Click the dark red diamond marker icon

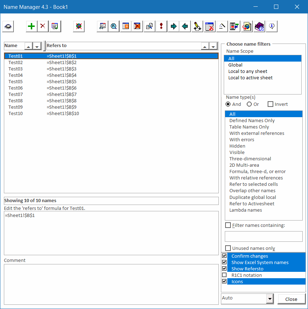click(x=161, y=26)
